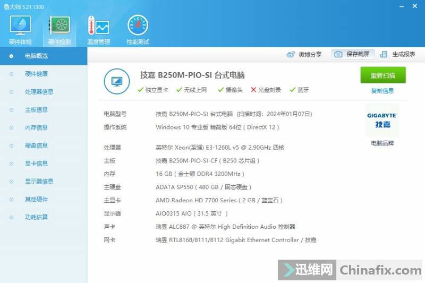Screen dimensions: 425x283
Task: Click the 摄像头 checkmark status
Action: click(x=230, y=90)
